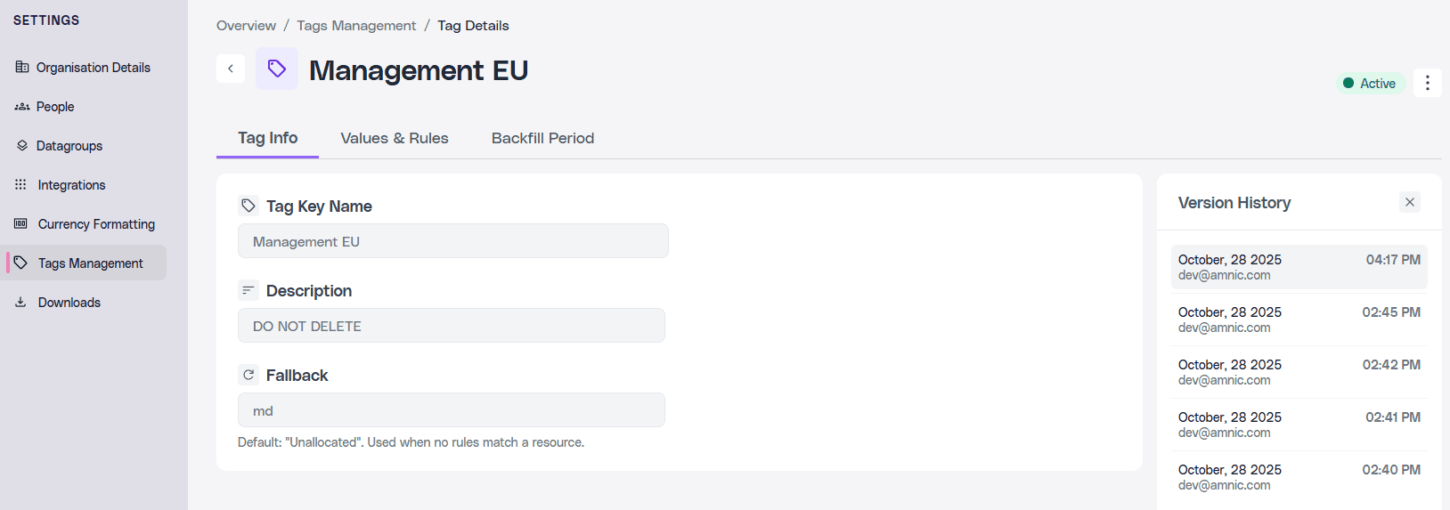Select the Tag Info tab
This screenshot has width=1450, height=510.
267,138
